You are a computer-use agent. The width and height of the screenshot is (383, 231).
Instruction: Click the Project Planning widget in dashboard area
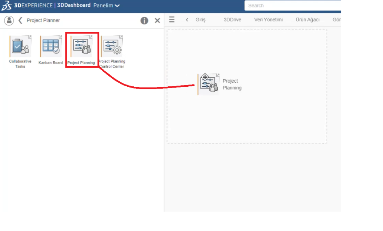209,84
